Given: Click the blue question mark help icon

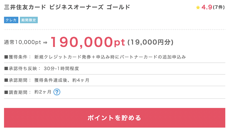Looking at the screenshot, I should coord(57,92).
